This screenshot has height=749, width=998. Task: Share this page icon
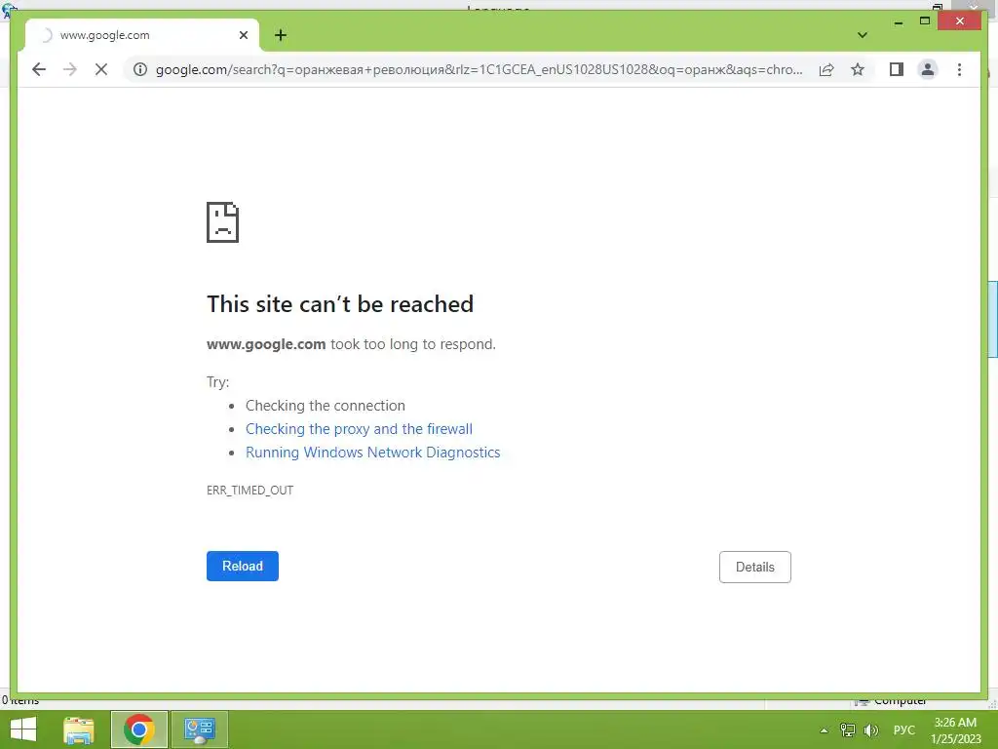point(826,69)
